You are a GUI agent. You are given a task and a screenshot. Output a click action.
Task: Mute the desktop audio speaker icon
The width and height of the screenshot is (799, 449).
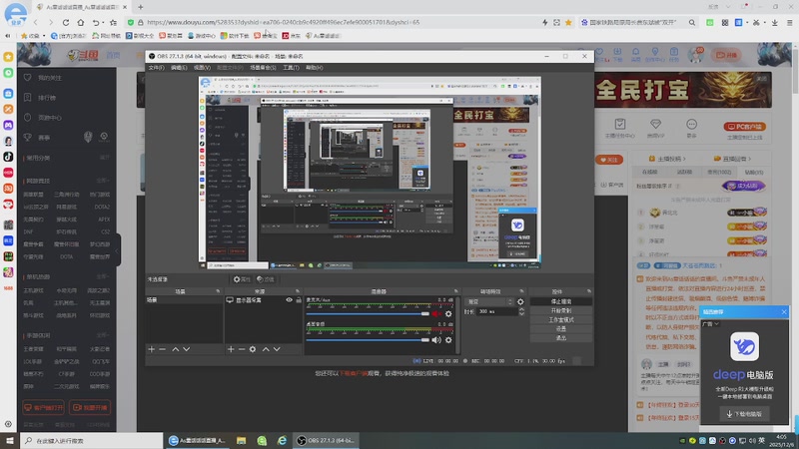pyautogui.click(x=436, y=340)
